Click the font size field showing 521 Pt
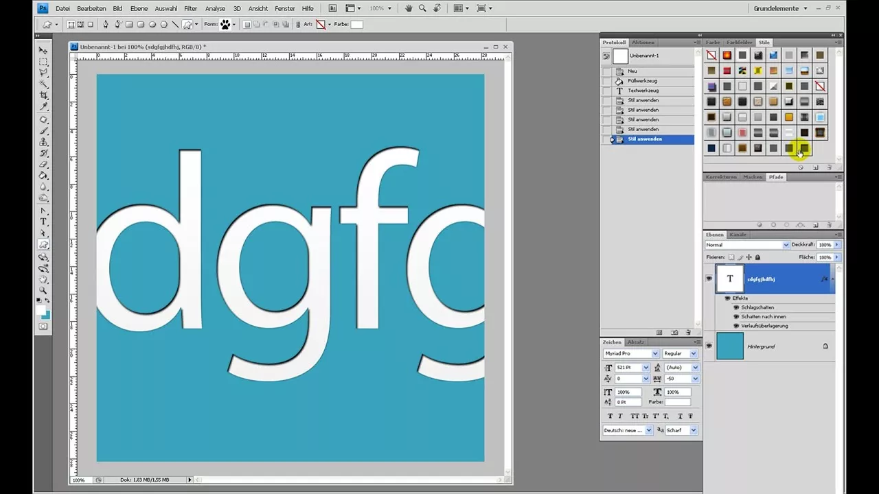The width and height of the screenshot is (879, 494). (x=628, y=367)
